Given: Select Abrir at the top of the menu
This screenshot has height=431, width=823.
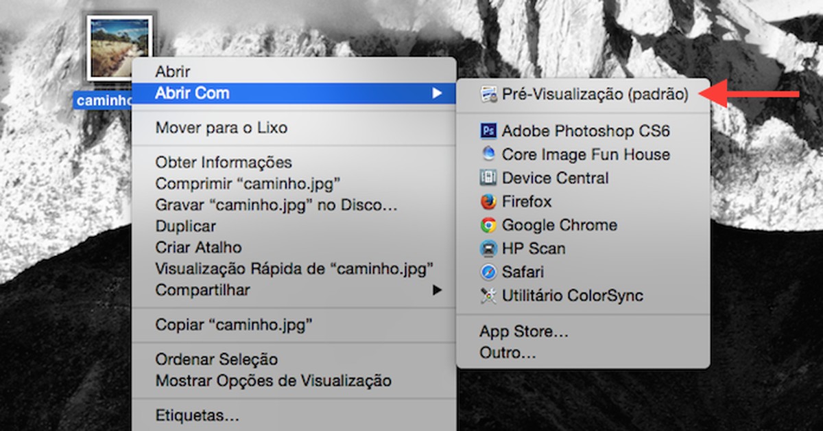Looking at the screenshot, I should click(171, 71).
